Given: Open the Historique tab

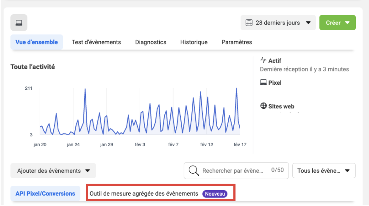Looking at the screenshot, I should (193, 42).
